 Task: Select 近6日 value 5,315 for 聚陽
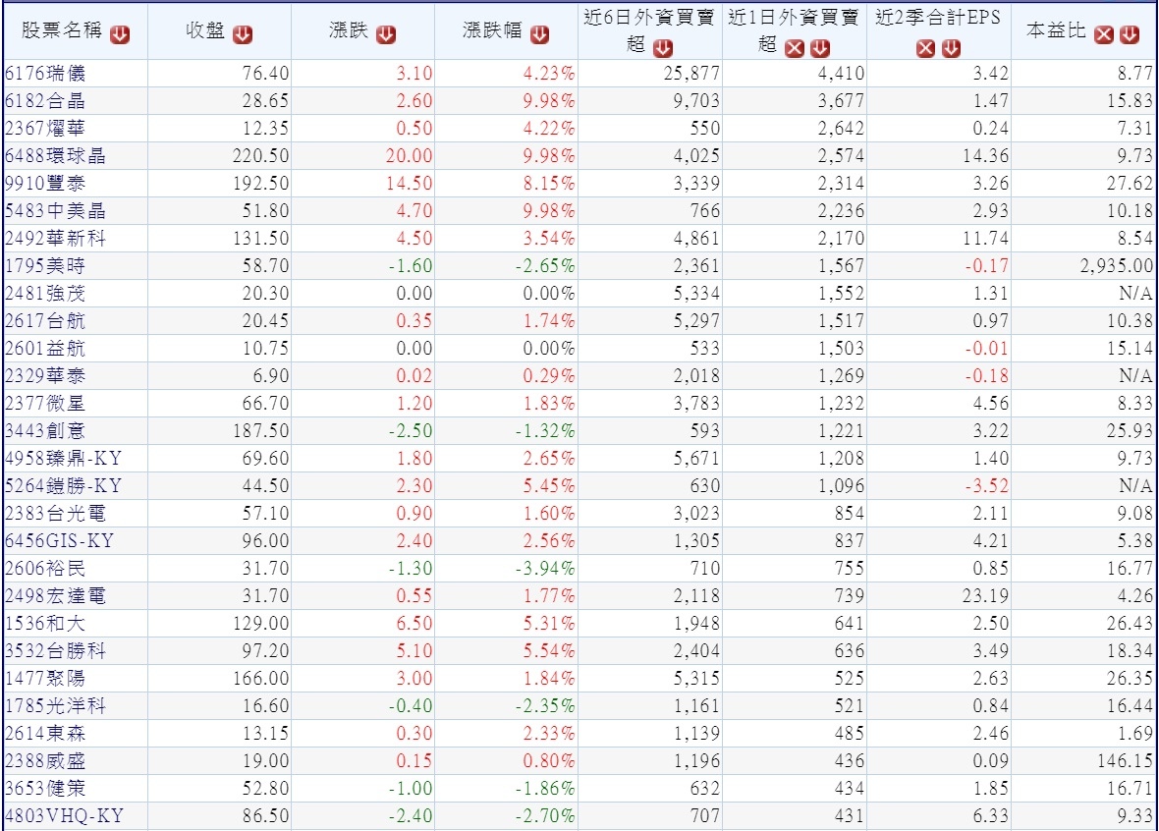point(696,678)
